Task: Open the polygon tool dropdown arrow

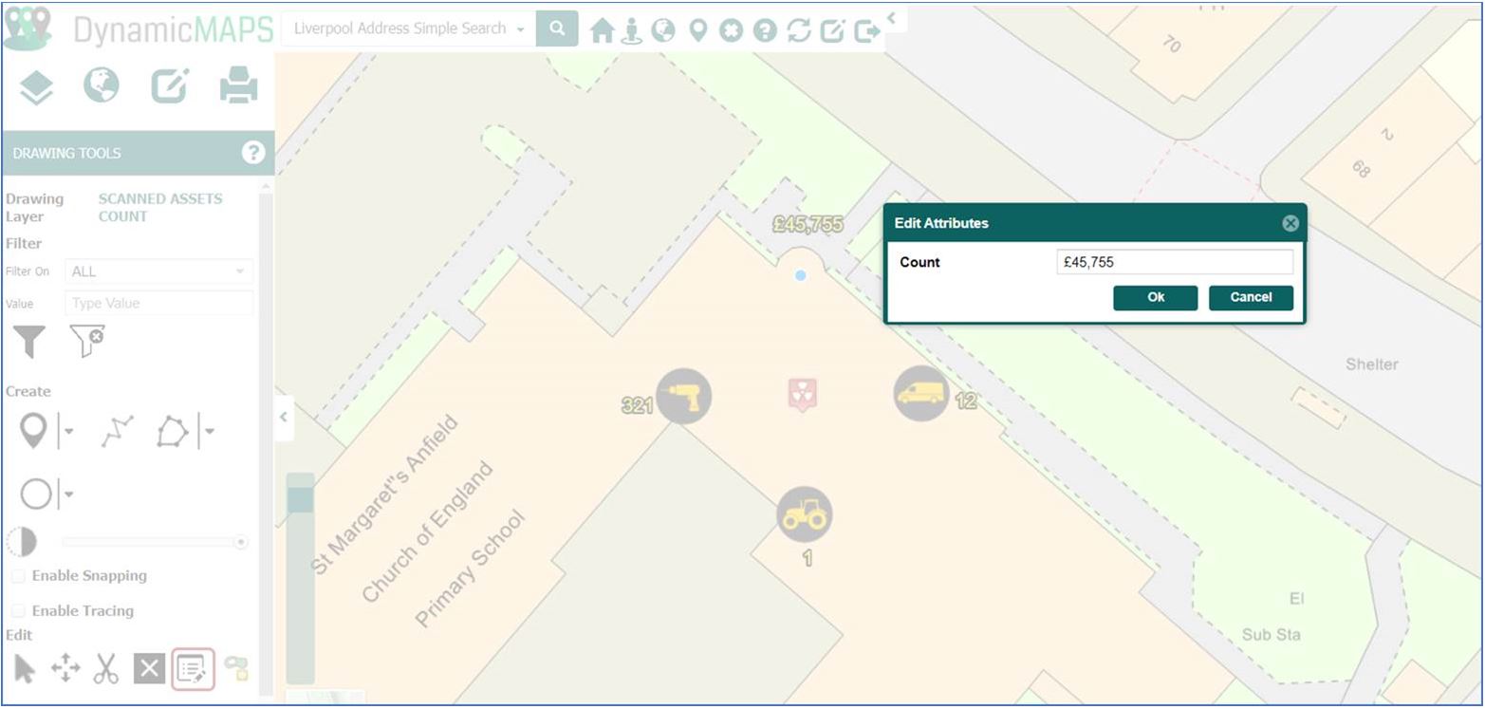Action: (x=209, y=432)
